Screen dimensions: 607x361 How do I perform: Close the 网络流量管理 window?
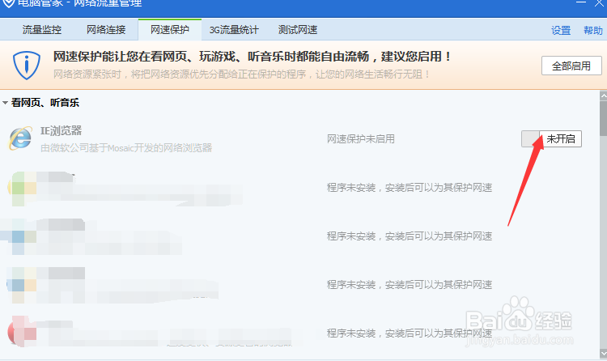click(x=599, y=3)
